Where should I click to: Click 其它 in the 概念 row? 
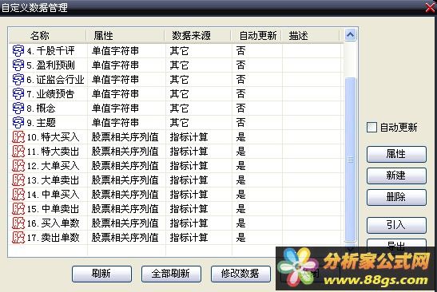click(x=179, y=109)
